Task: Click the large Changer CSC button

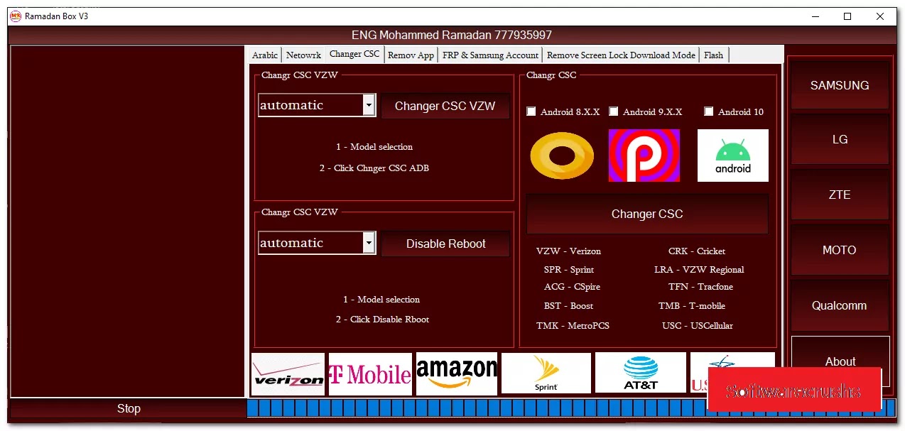Action: click(647, 214)
